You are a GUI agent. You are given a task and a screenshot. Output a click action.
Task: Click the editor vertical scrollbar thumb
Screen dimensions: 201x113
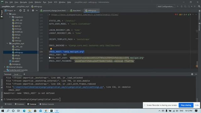[x=197, y=64]
